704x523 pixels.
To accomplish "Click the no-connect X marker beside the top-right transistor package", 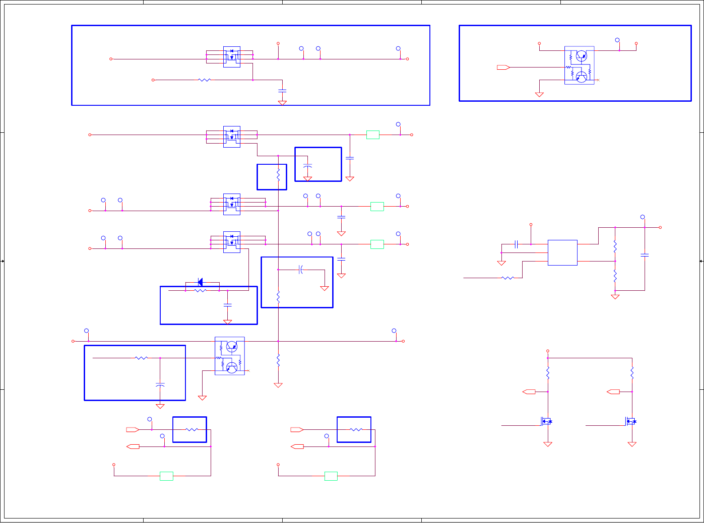I will (x=598, y=80).
